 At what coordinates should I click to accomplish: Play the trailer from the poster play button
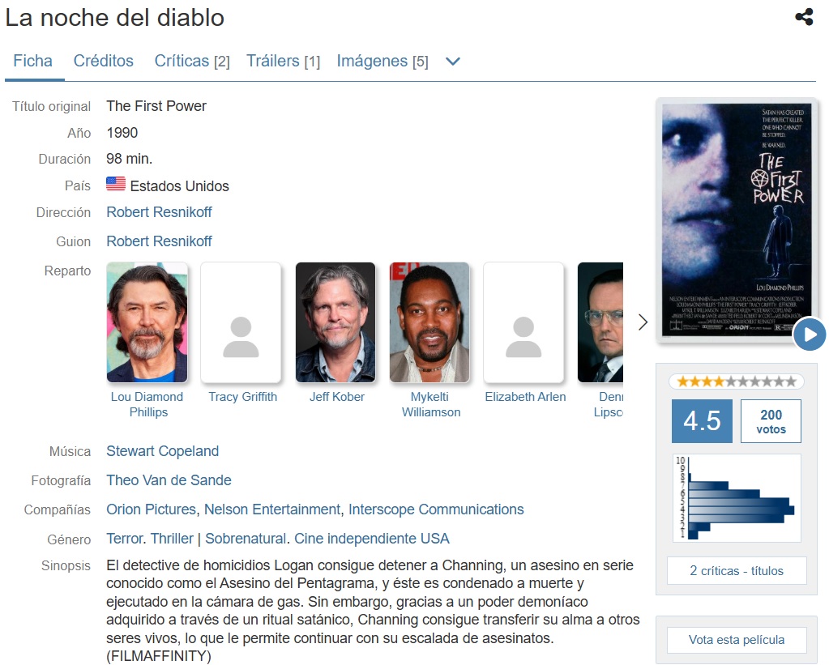pyautogui.click(x=810, y=334)
